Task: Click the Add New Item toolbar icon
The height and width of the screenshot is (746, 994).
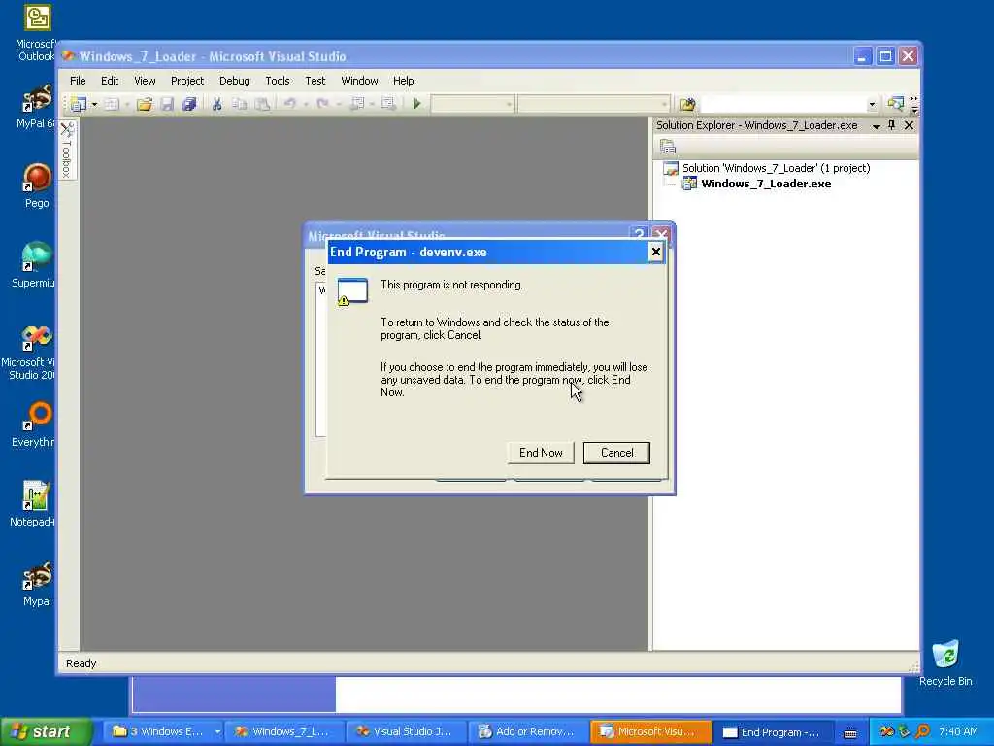Action: (112, 104)
